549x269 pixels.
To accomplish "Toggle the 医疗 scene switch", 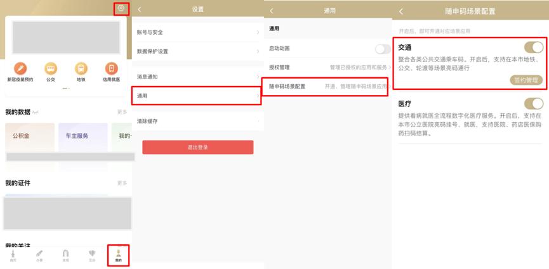I will click(534, 104).
